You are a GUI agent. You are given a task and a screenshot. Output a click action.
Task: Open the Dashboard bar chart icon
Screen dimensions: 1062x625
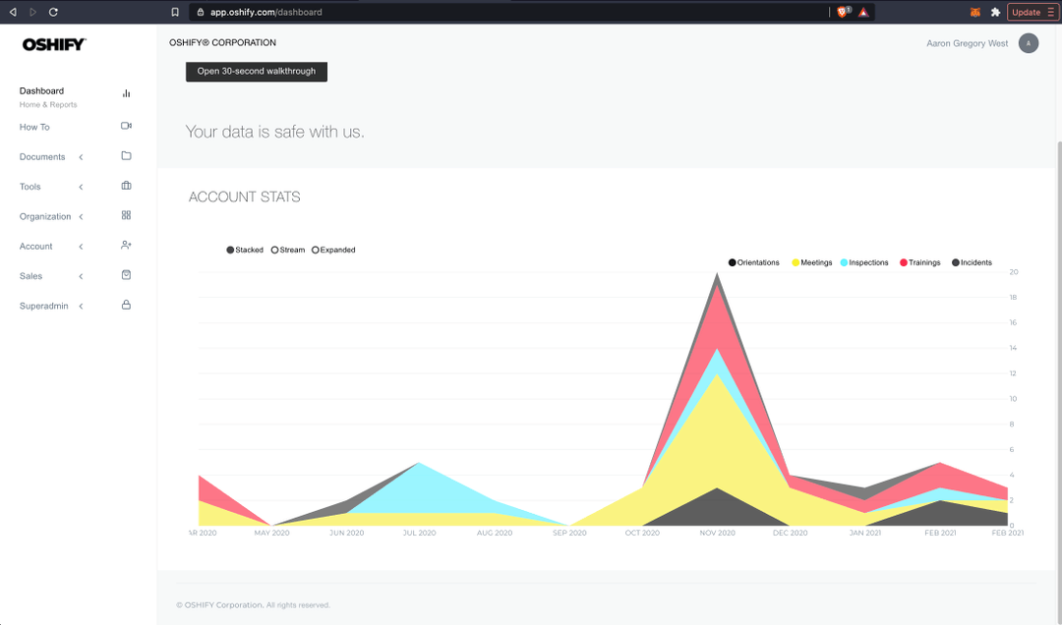click(x=126, y=92)
